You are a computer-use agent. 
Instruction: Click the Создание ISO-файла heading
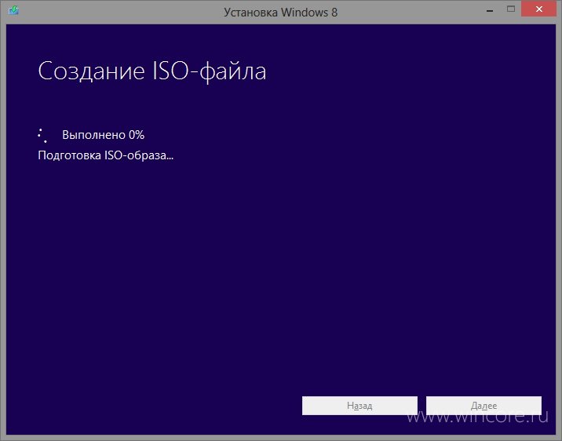click(152, 71)
